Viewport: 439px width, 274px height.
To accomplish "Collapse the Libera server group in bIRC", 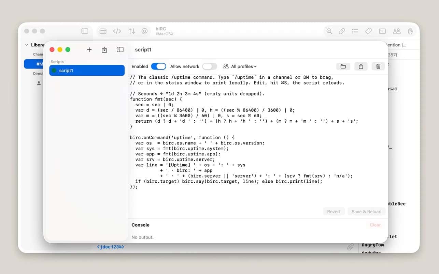I will coord(27,45).
